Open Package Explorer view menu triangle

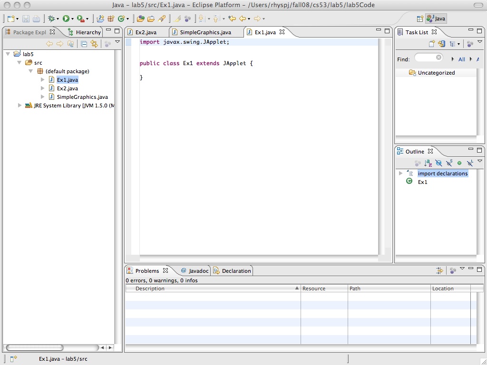click(117, 42)
